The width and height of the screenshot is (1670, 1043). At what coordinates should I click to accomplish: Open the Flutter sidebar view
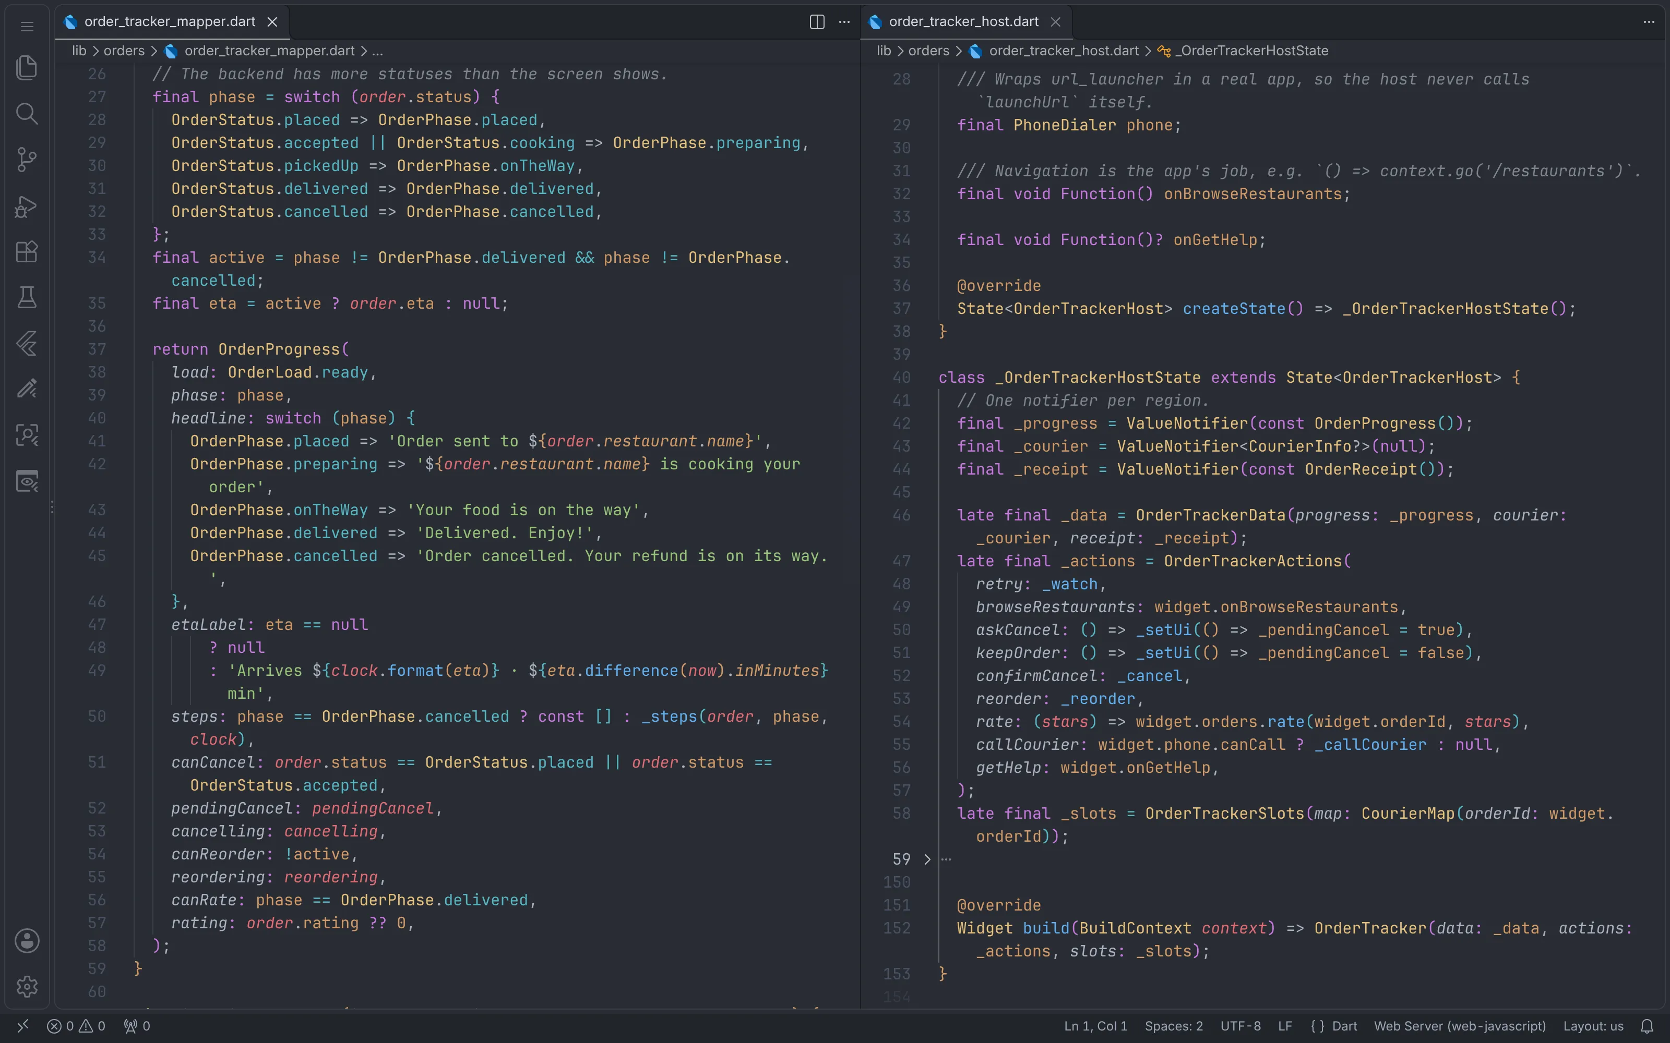(27, 343)
